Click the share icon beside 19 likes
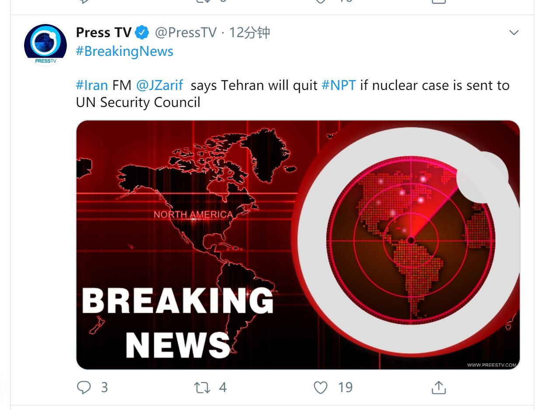The image size is (542, 410). [x=438, y=387]
